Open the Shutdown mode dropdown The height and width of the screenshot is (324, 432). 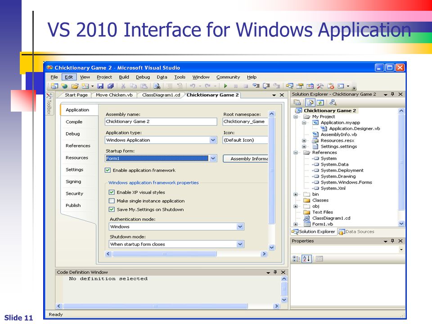[240, 244]
